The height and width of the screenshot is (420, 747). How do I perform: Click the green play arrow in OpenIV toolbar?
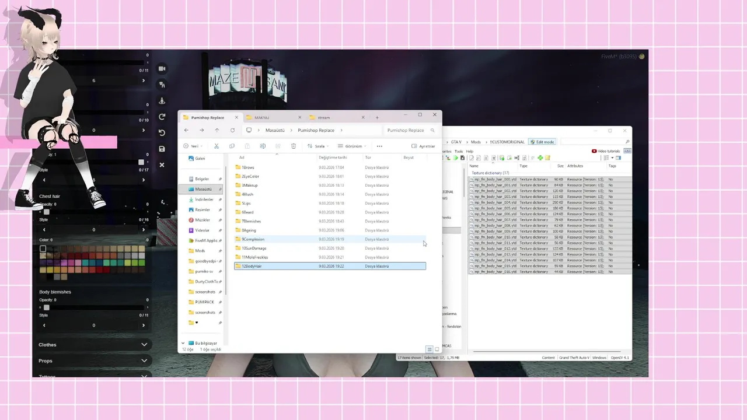455,157
